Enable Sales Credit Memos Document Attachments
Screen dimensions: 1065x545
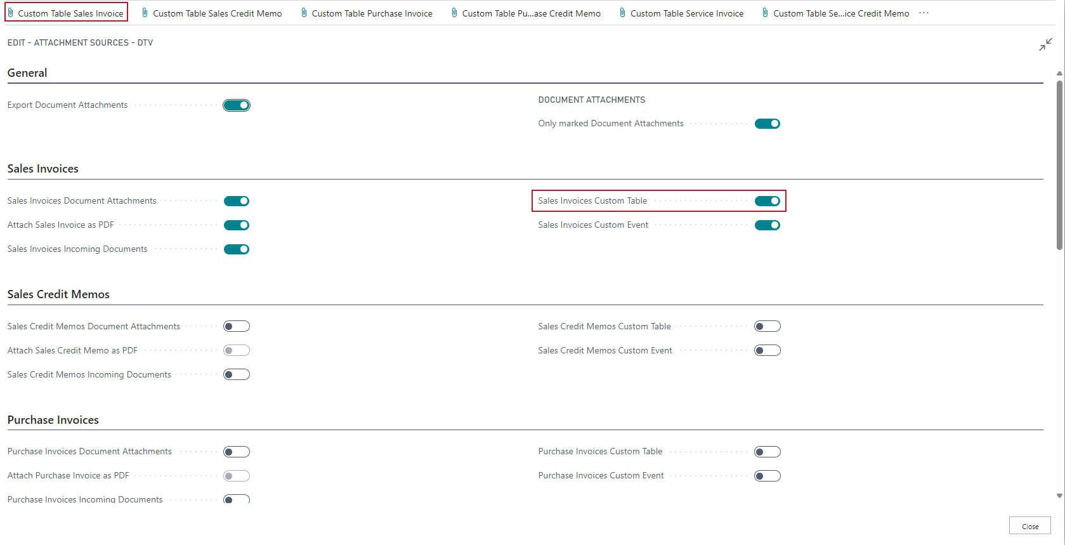(237, 327)
